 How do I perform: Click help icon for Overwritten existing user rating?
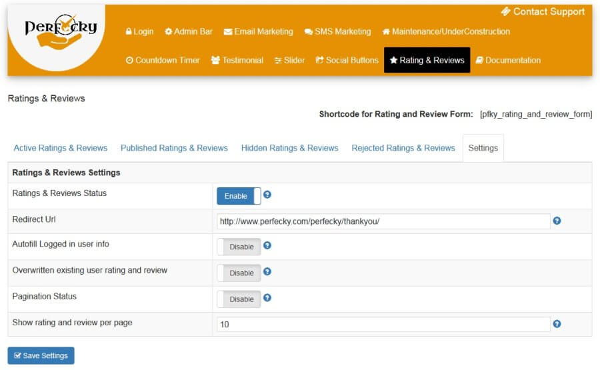[267, 272]
